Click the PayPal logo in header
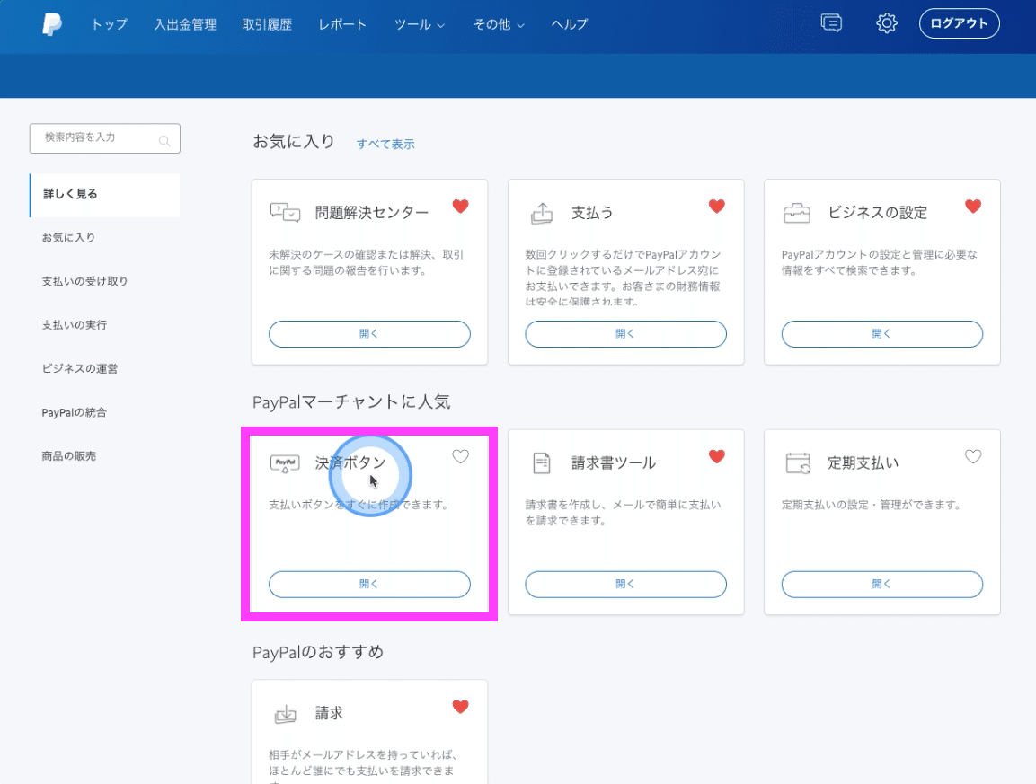The image size is (1036, 784). tap(52, 24)
